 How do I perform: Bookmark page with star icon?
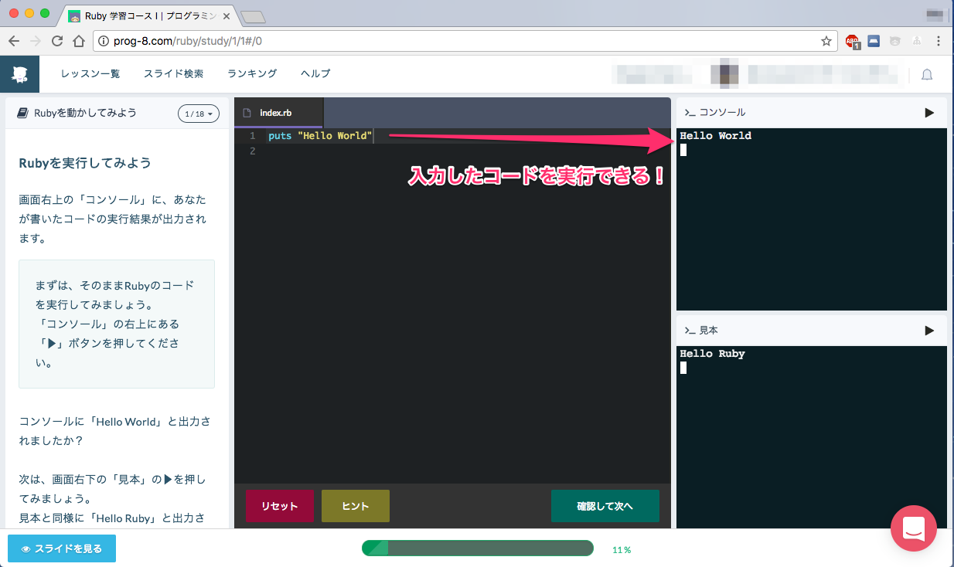(826, 41)
